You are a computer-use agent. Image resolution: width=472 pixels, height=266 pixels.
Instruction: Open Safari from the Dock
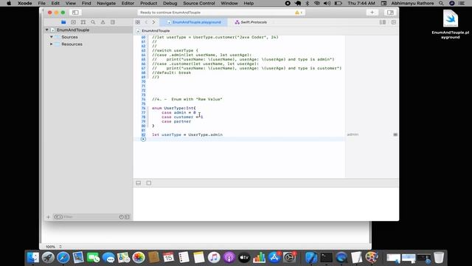63,258
